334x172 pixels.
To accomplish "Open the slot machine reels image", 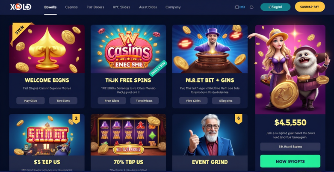I will 128,135.
